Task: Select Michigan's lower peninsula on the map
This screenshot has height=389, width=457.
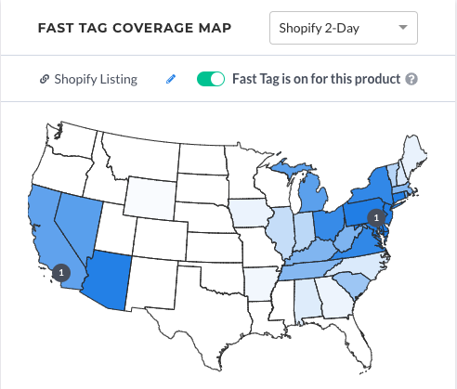Action: tap(313, 197)
